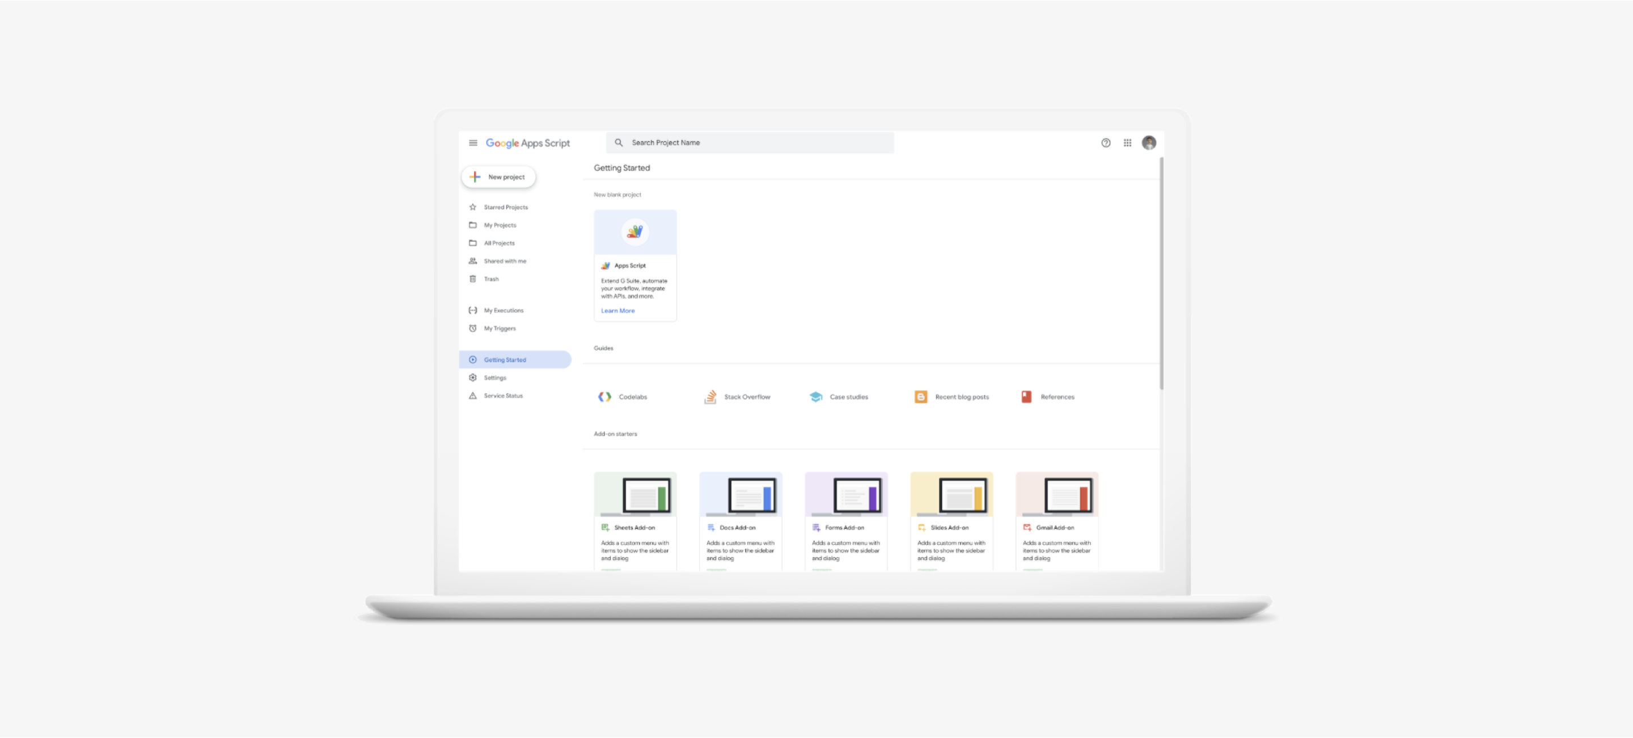Viewport: 1633px width, 738px height.
Task: Open the Recent blog posts Blogger icon
Action: (x=920, y=397)
